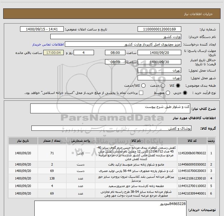Choose the متوسط purchase process option
This screenshot has height=216, width=224.
pyautogui.click(x=168, y=93)
